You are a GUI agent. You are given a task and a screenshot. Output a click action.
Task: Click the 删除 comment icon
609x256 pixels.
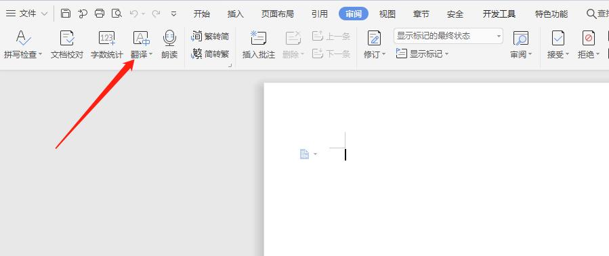[293, 39]
